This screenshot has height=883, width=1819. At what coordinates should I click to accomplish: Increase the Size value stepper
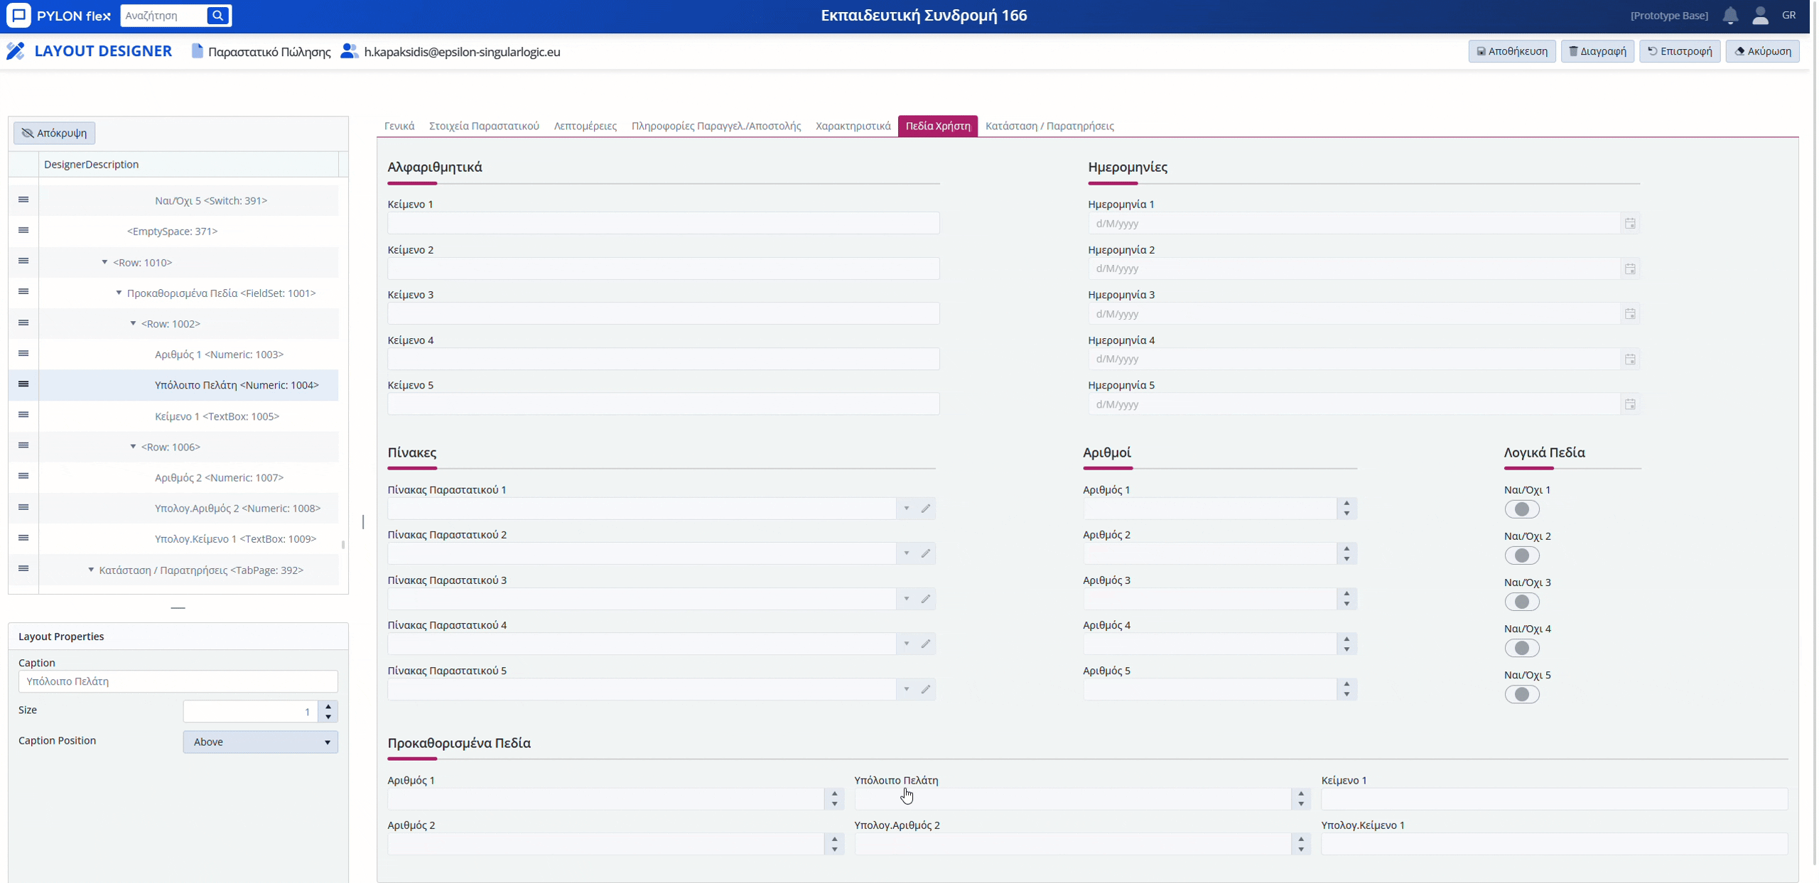pos(328,706)
